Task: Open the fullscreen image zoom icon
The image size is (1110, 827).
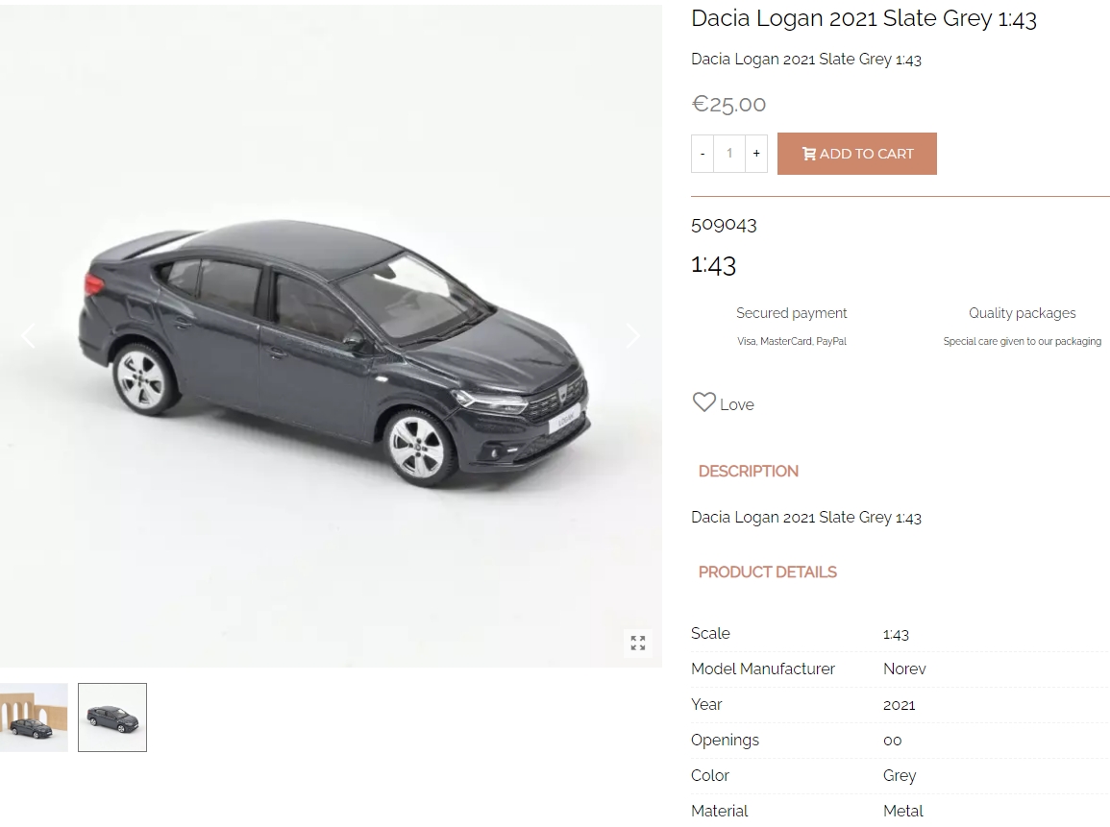Action: [638, 643]
